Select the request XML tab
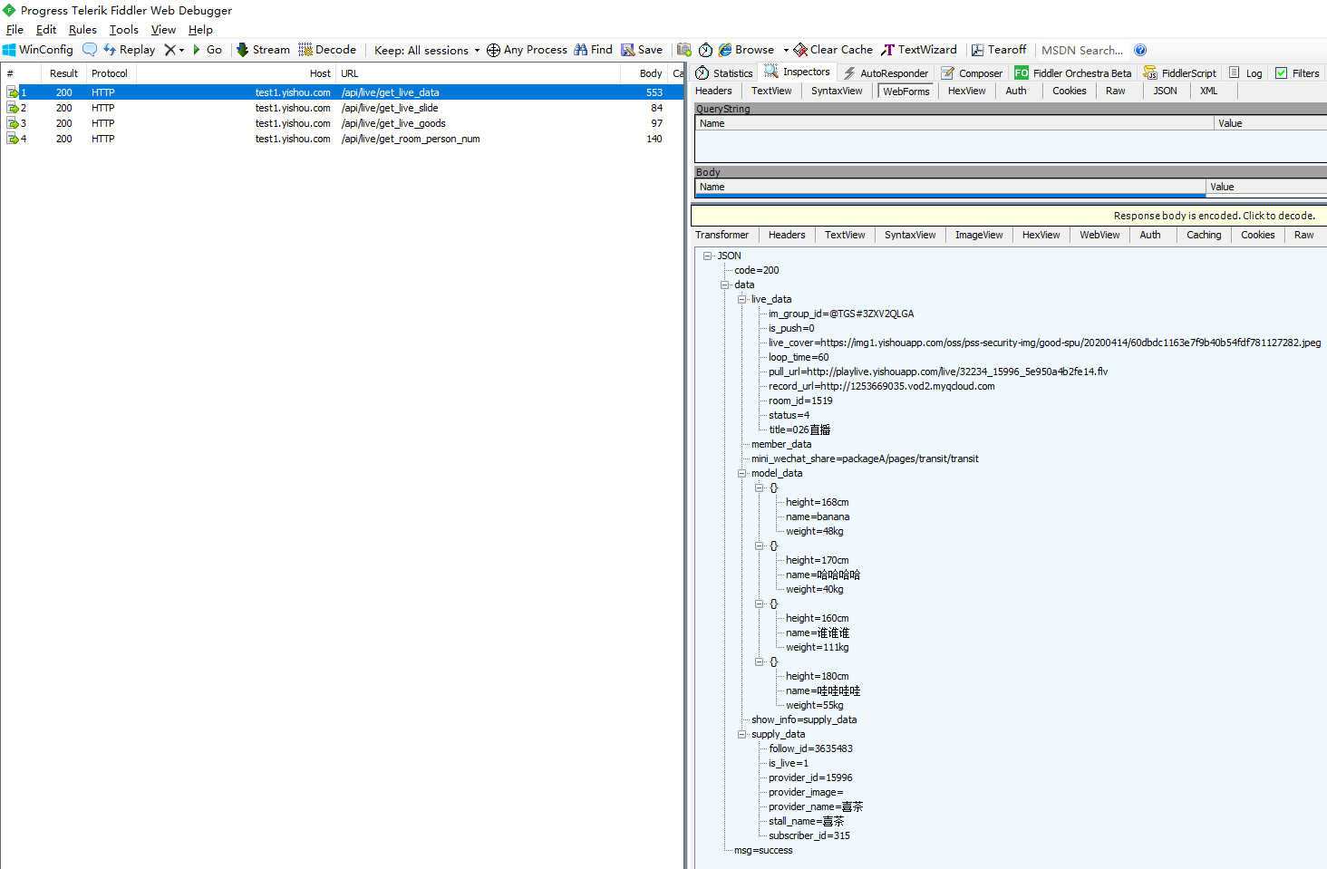Image resolution: width=1327 pixels, height=869 pixels. pyautogui.click(x=1208, y=91)
